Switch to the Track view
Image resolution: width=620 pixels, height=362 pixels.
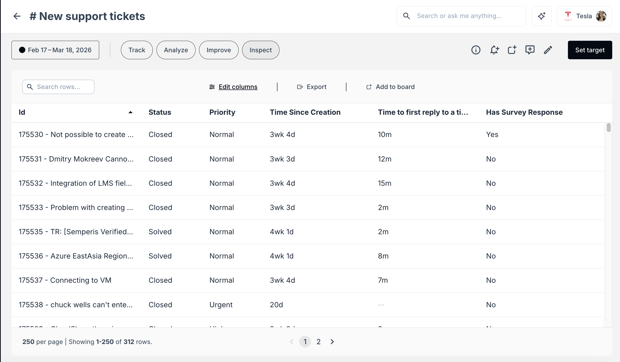click(136, 50)
